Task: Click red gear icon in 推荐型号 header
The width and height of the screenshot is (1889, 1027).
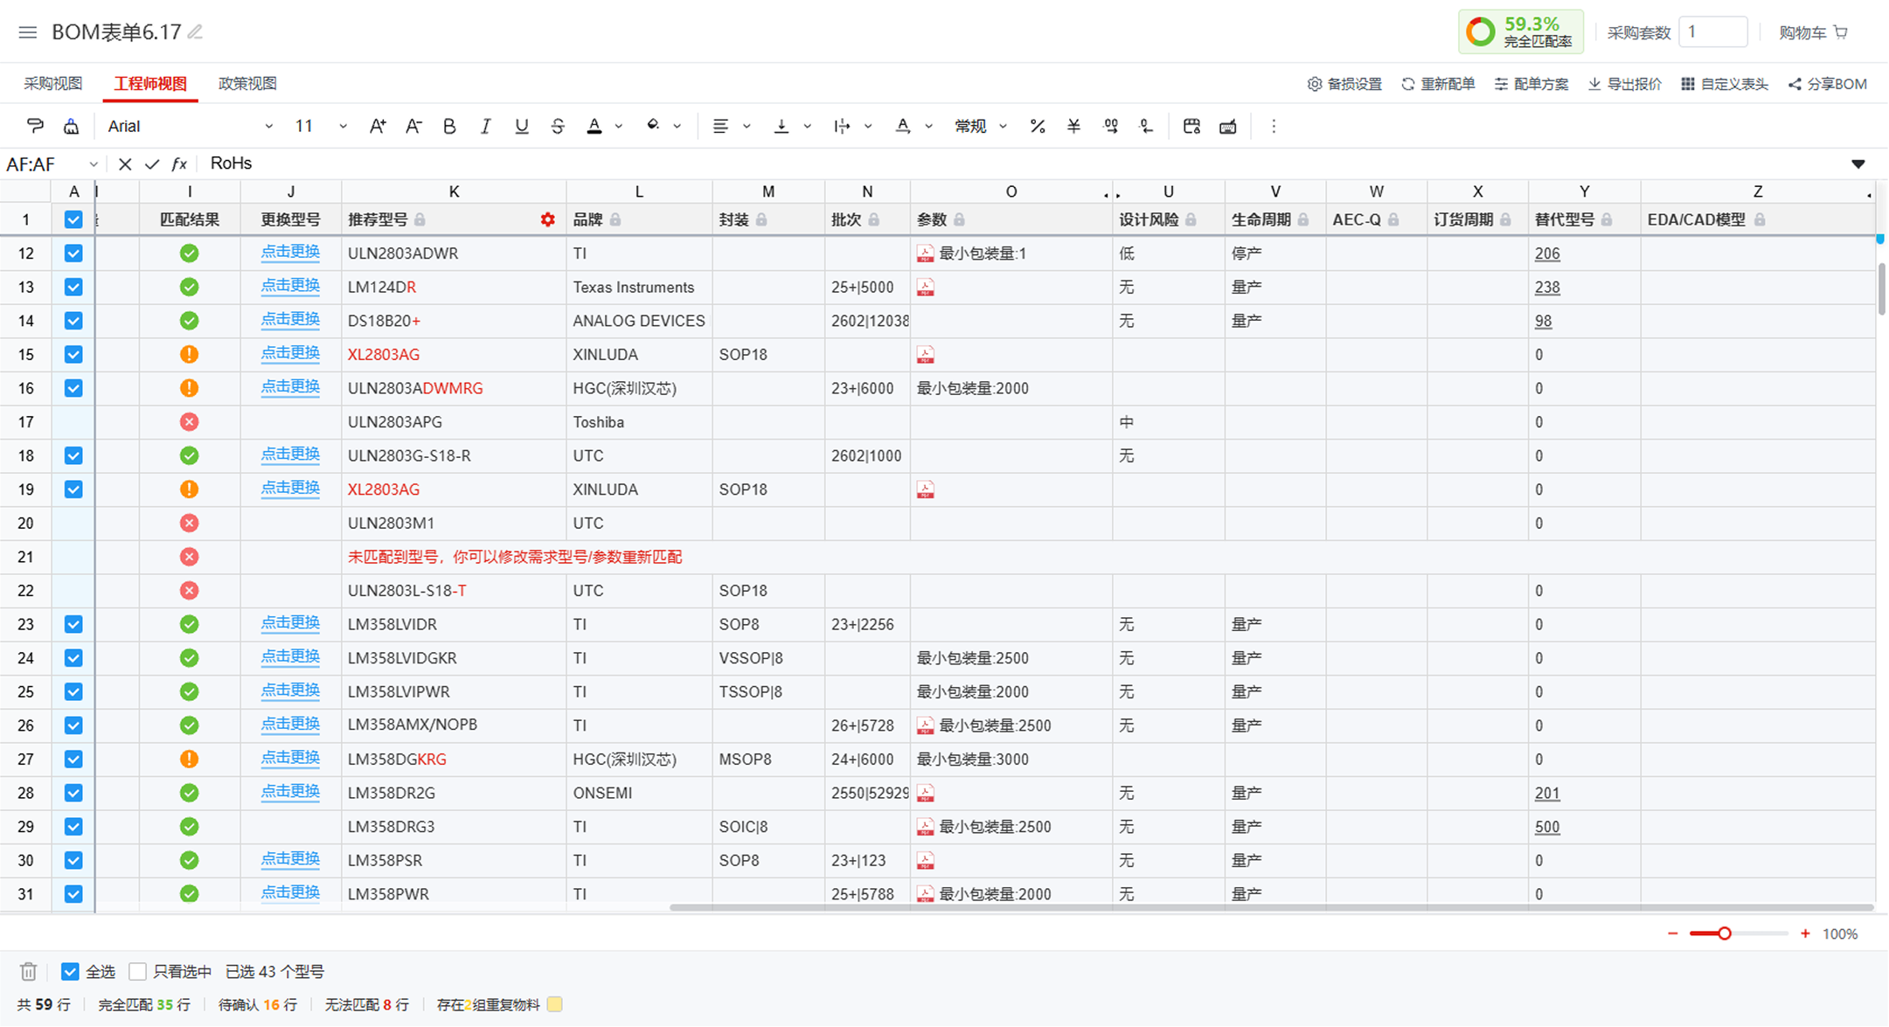Action: pos(548,219)
